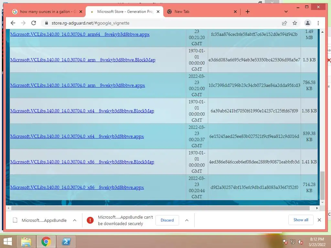Expand options for first AppxBundle download
The width and height of the screenshot is (331, 248).
coord(75,220)
